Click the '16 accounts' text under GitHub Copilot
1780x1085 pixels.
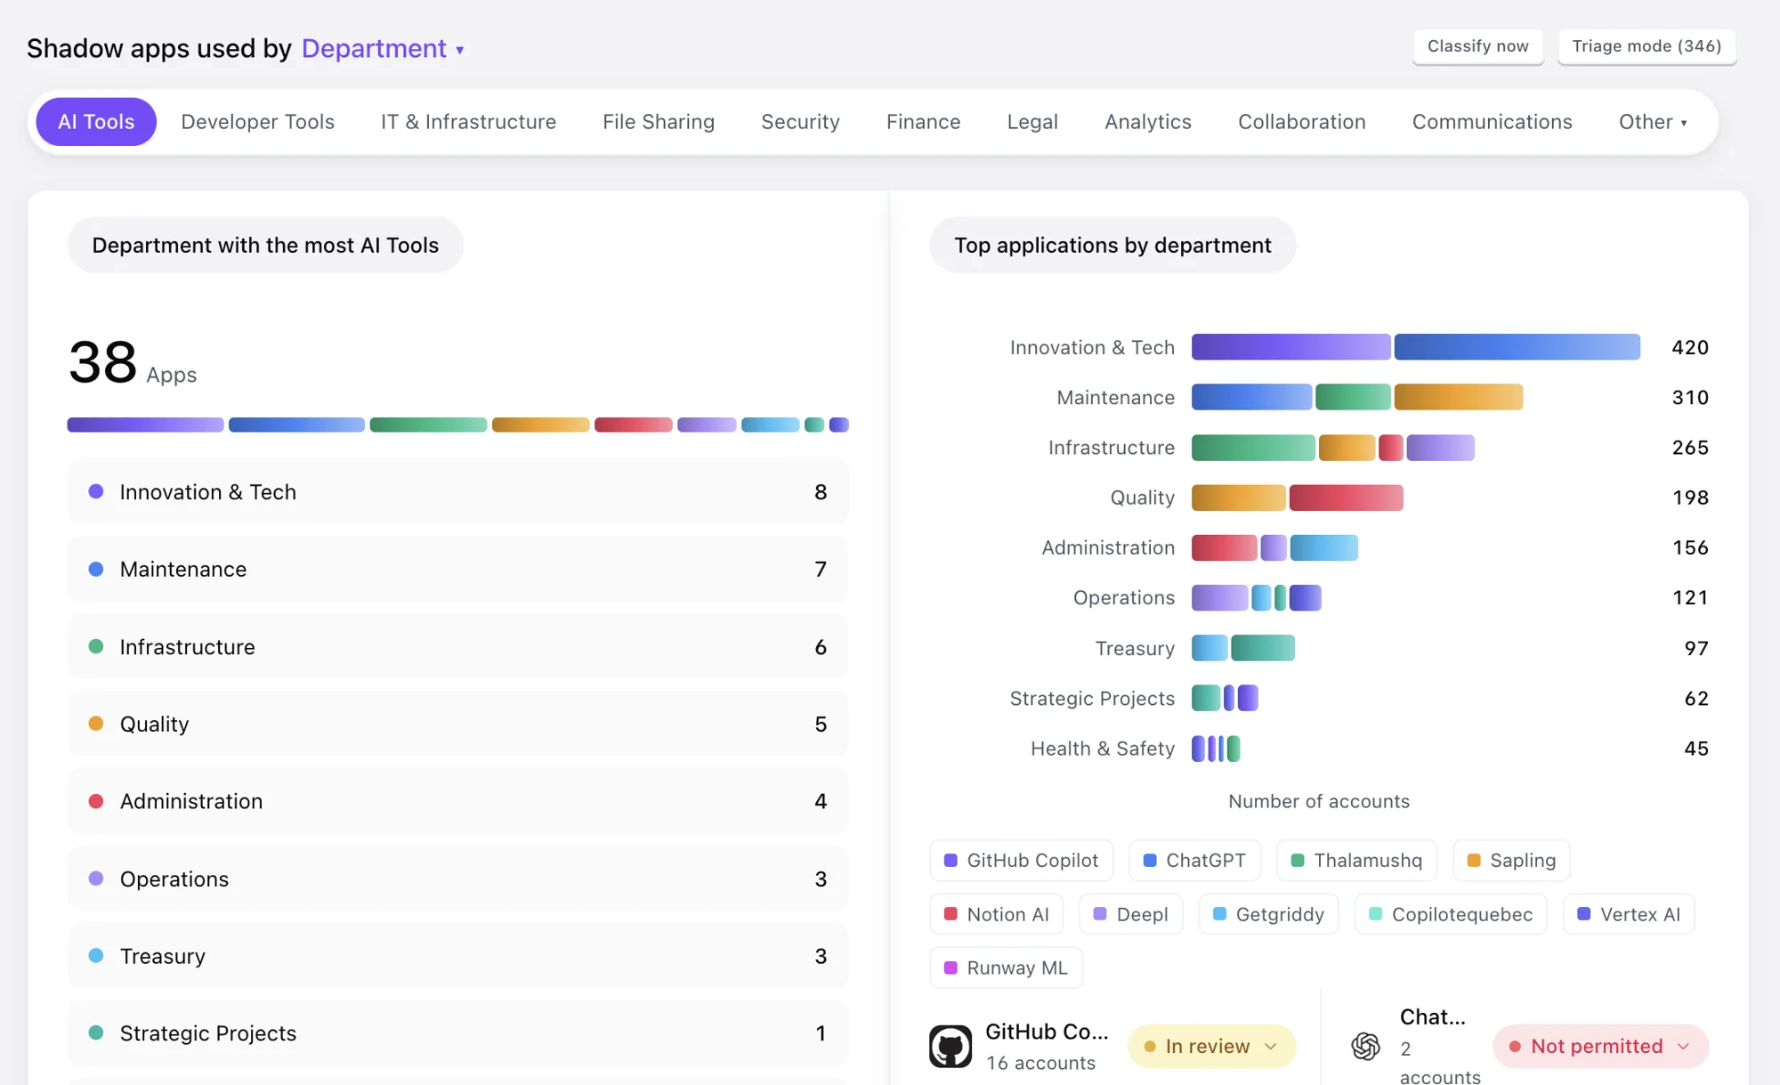tap(1040, 1063)
